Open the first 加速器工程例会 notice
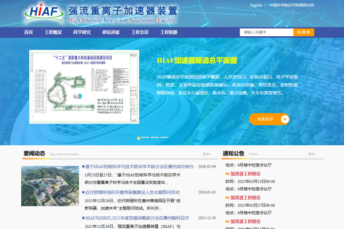The width and height of the screenshot is (344, 229). point(245,174)
